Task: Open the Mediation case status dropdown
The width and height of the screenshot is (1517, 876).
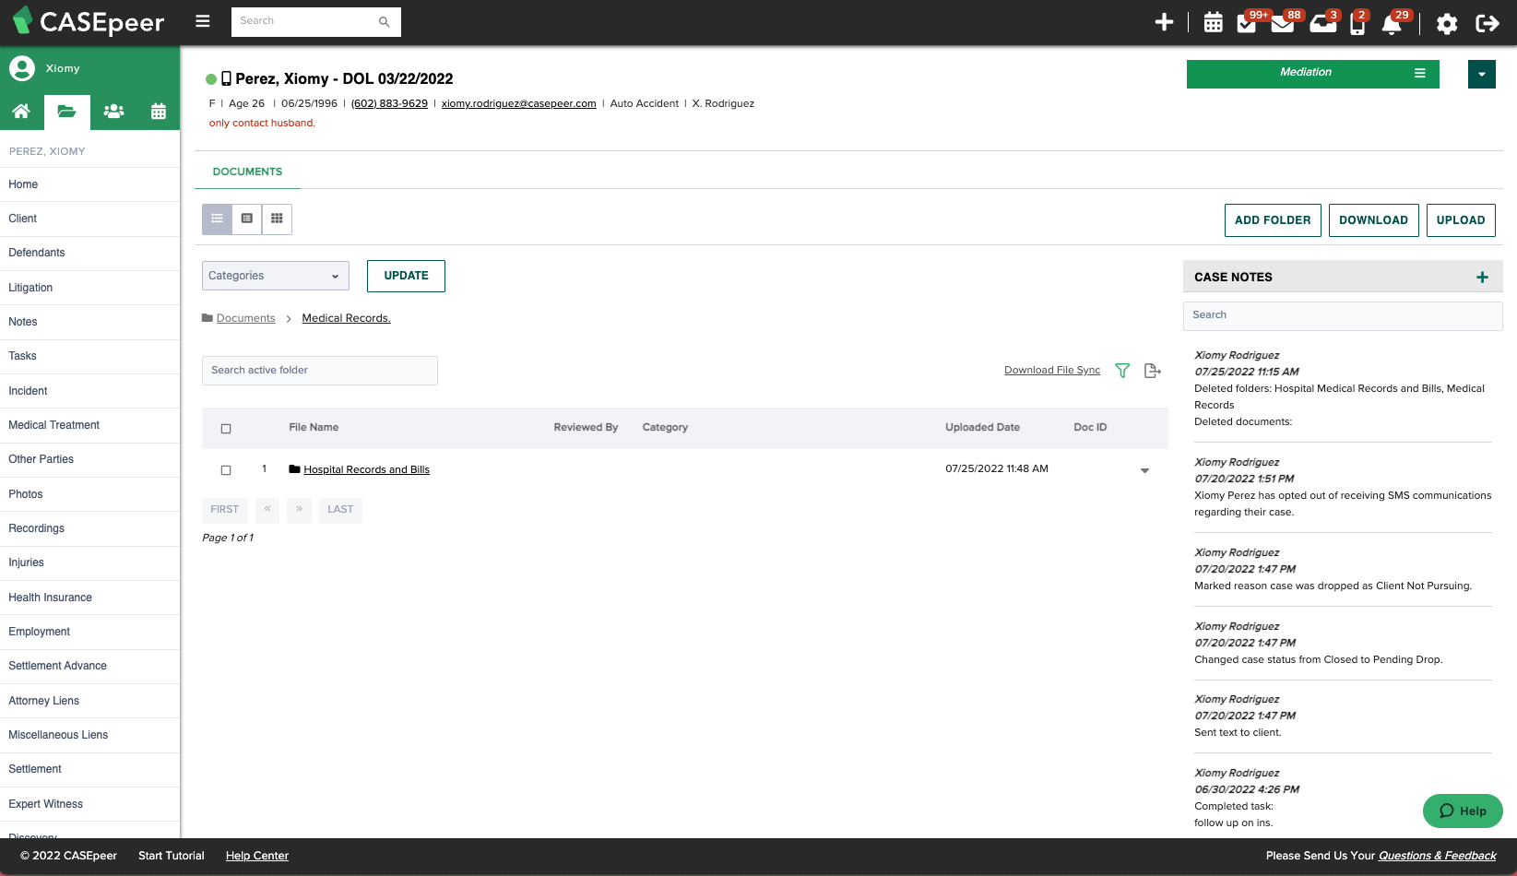Action: coord(1313,74)
